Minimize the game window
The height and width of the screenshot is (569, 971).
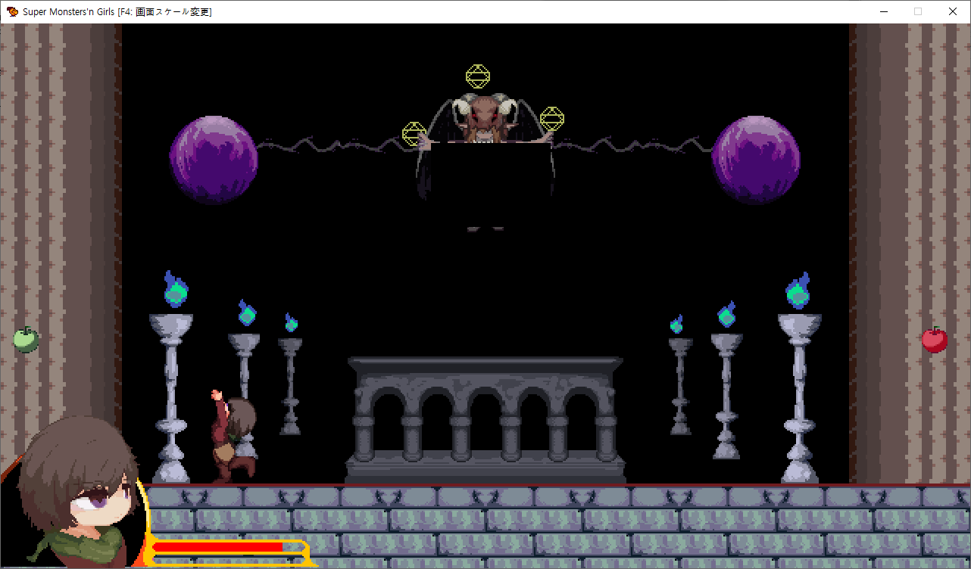883,11
